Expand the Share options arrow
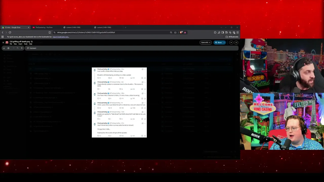Screen dimensions: 324x182 [x=224, y=42]
